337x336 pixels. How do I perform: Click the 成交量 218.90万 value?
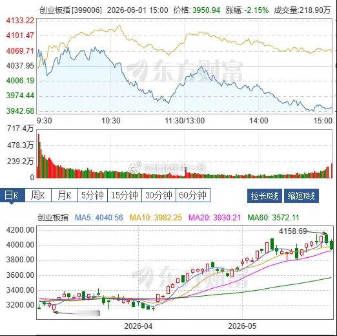(x=314, y=10)
